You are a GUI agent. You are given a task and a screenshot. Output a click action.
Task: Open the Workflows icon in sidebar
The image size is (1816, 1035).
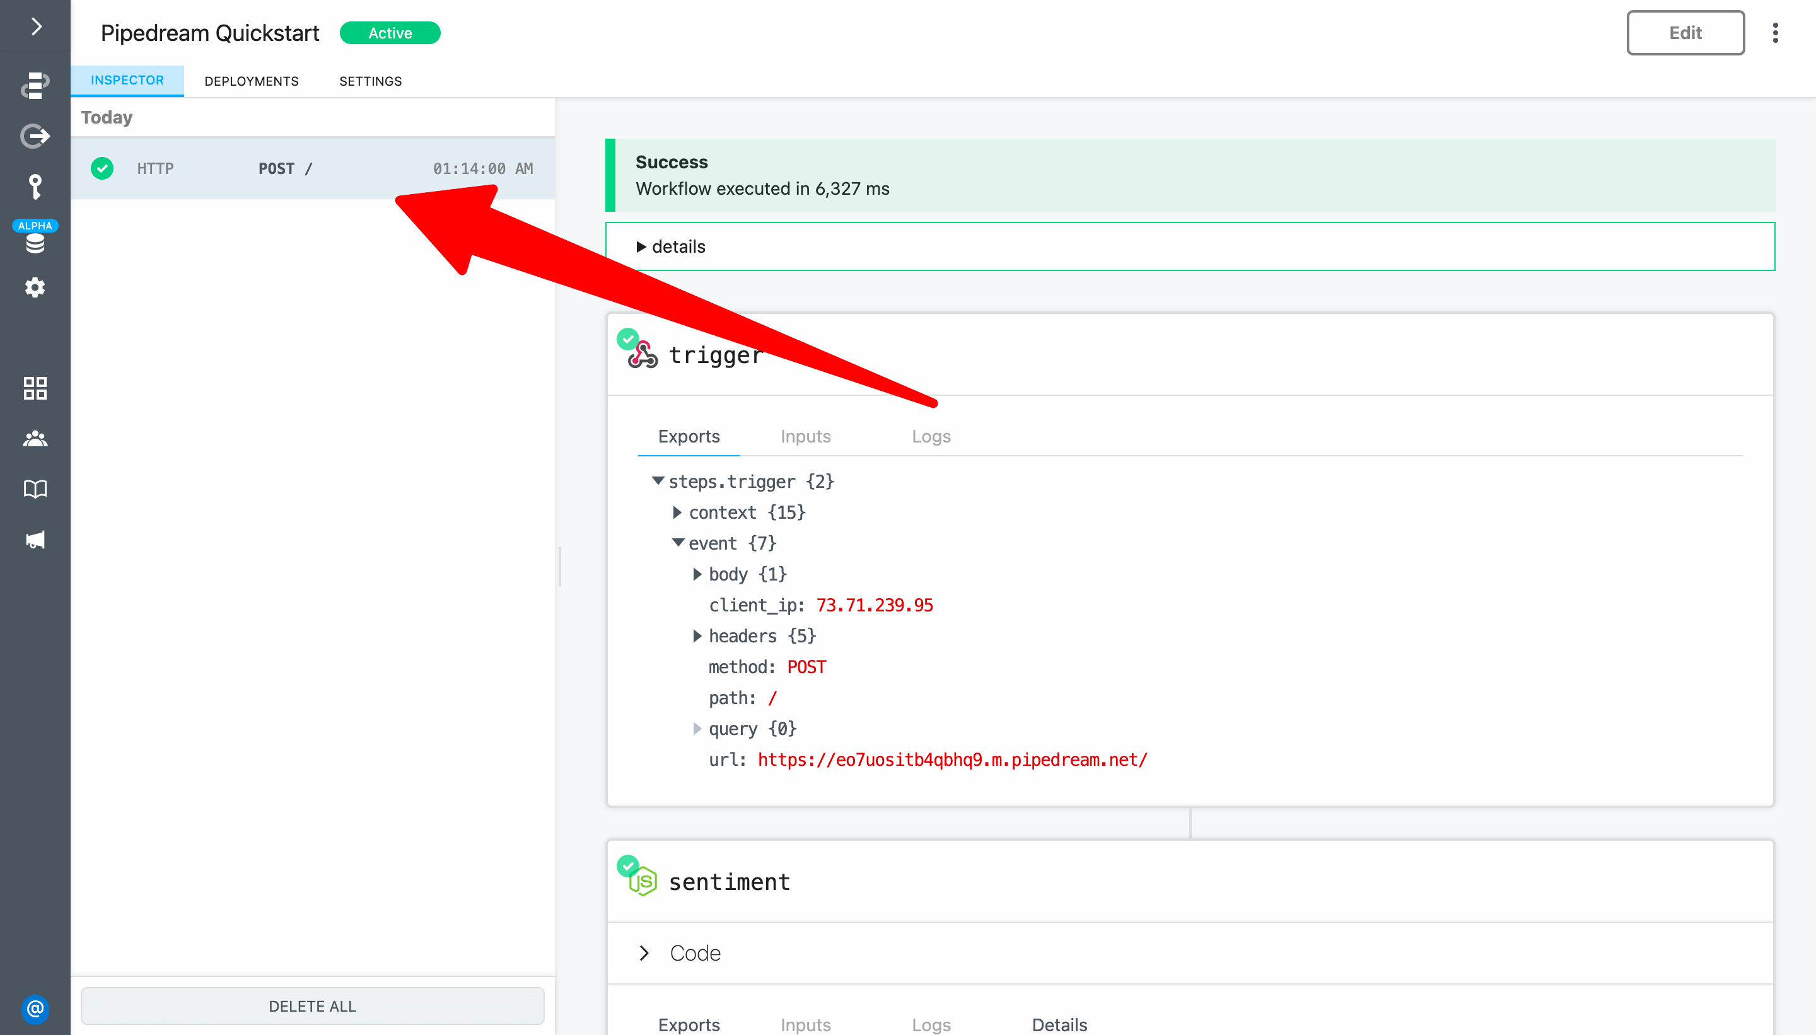point(35,84)
